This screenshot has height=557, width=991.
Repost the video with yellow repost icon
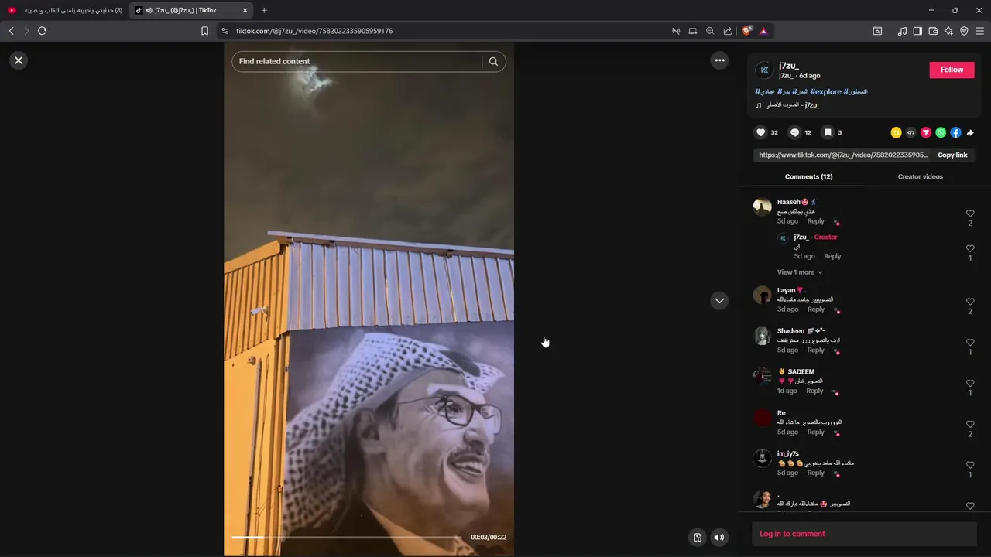(896, 132)
